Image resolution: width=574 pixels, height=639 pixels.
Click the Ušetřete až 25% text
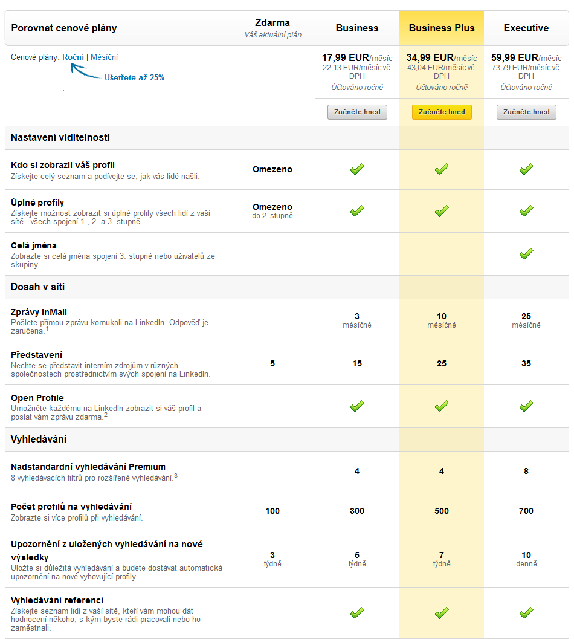coord(134,77)
